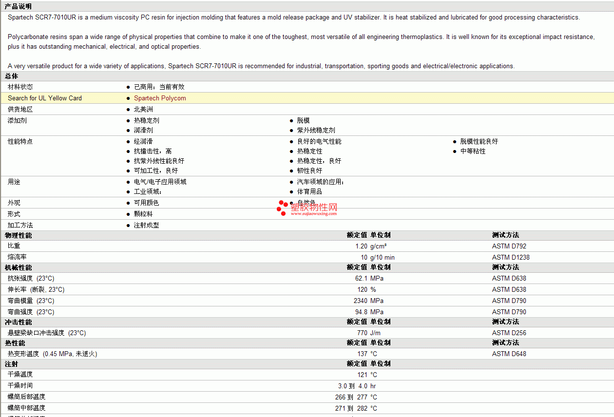Click the g/cm³ unit cell
Image resolution: width=614 pixels, height=417 pixels.
pos(379,246)
